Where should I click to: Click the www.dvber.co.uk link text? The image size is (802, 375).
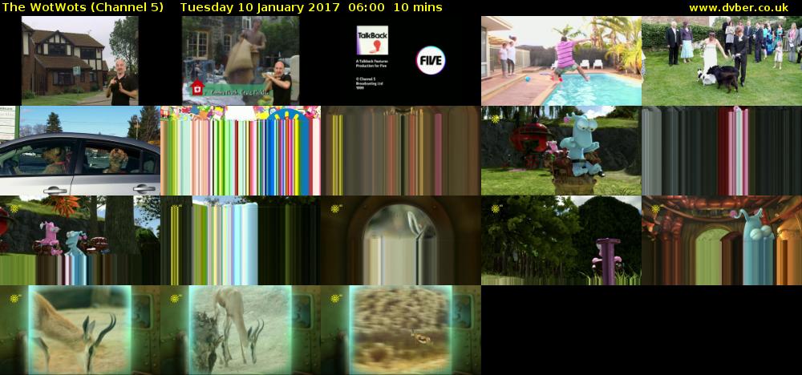click(739, 8)
